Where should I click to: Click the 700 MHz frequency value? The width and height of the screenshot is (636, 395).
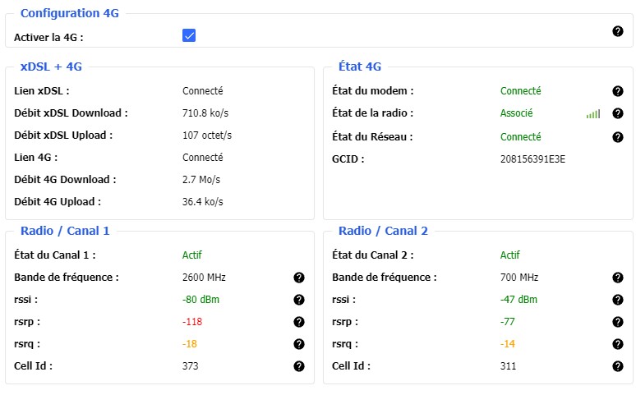click(519, 278)
